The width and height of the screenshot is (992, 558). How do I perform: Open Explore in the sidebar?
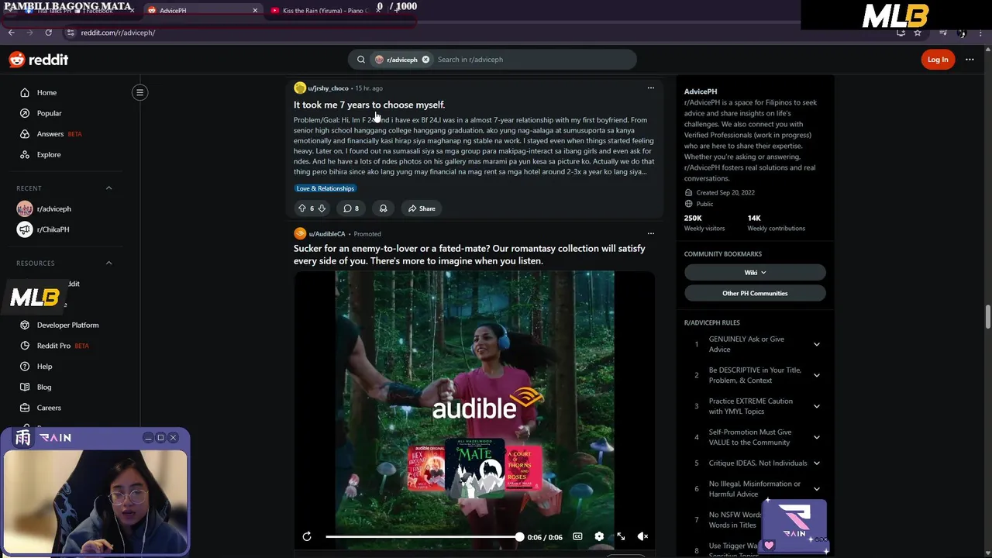[x=48, y=154]
